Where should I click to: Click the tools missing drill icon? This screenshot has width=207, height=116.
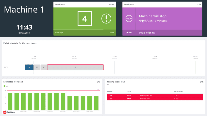(x=129, y=32)
